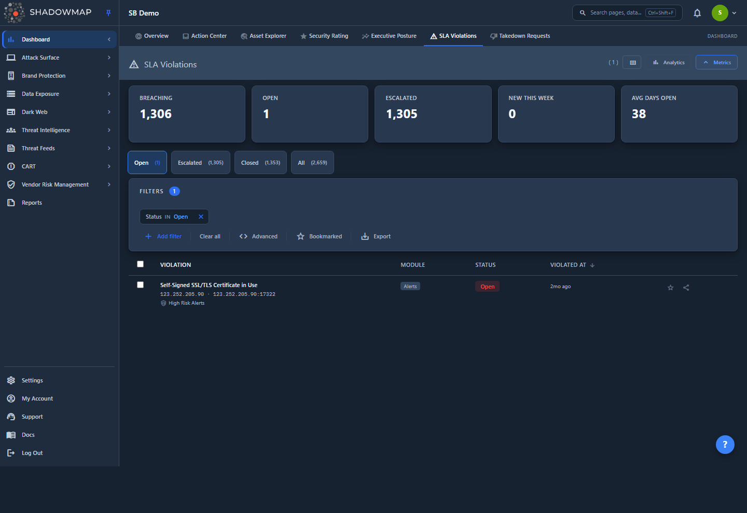747x513 pixels.
Task: Remove the Status IN Open filter
Action: click(x=201, y=217)
